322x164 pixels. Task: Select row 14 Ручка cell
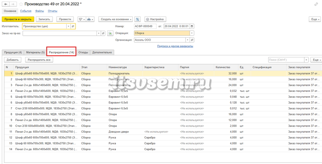tap(125, 149)
